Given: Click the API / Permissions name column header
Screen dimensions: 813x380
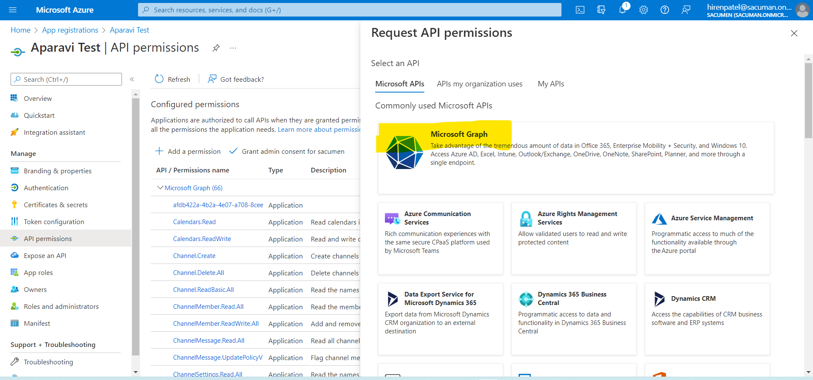Looking at the screenshot, I should click(193, 170).
